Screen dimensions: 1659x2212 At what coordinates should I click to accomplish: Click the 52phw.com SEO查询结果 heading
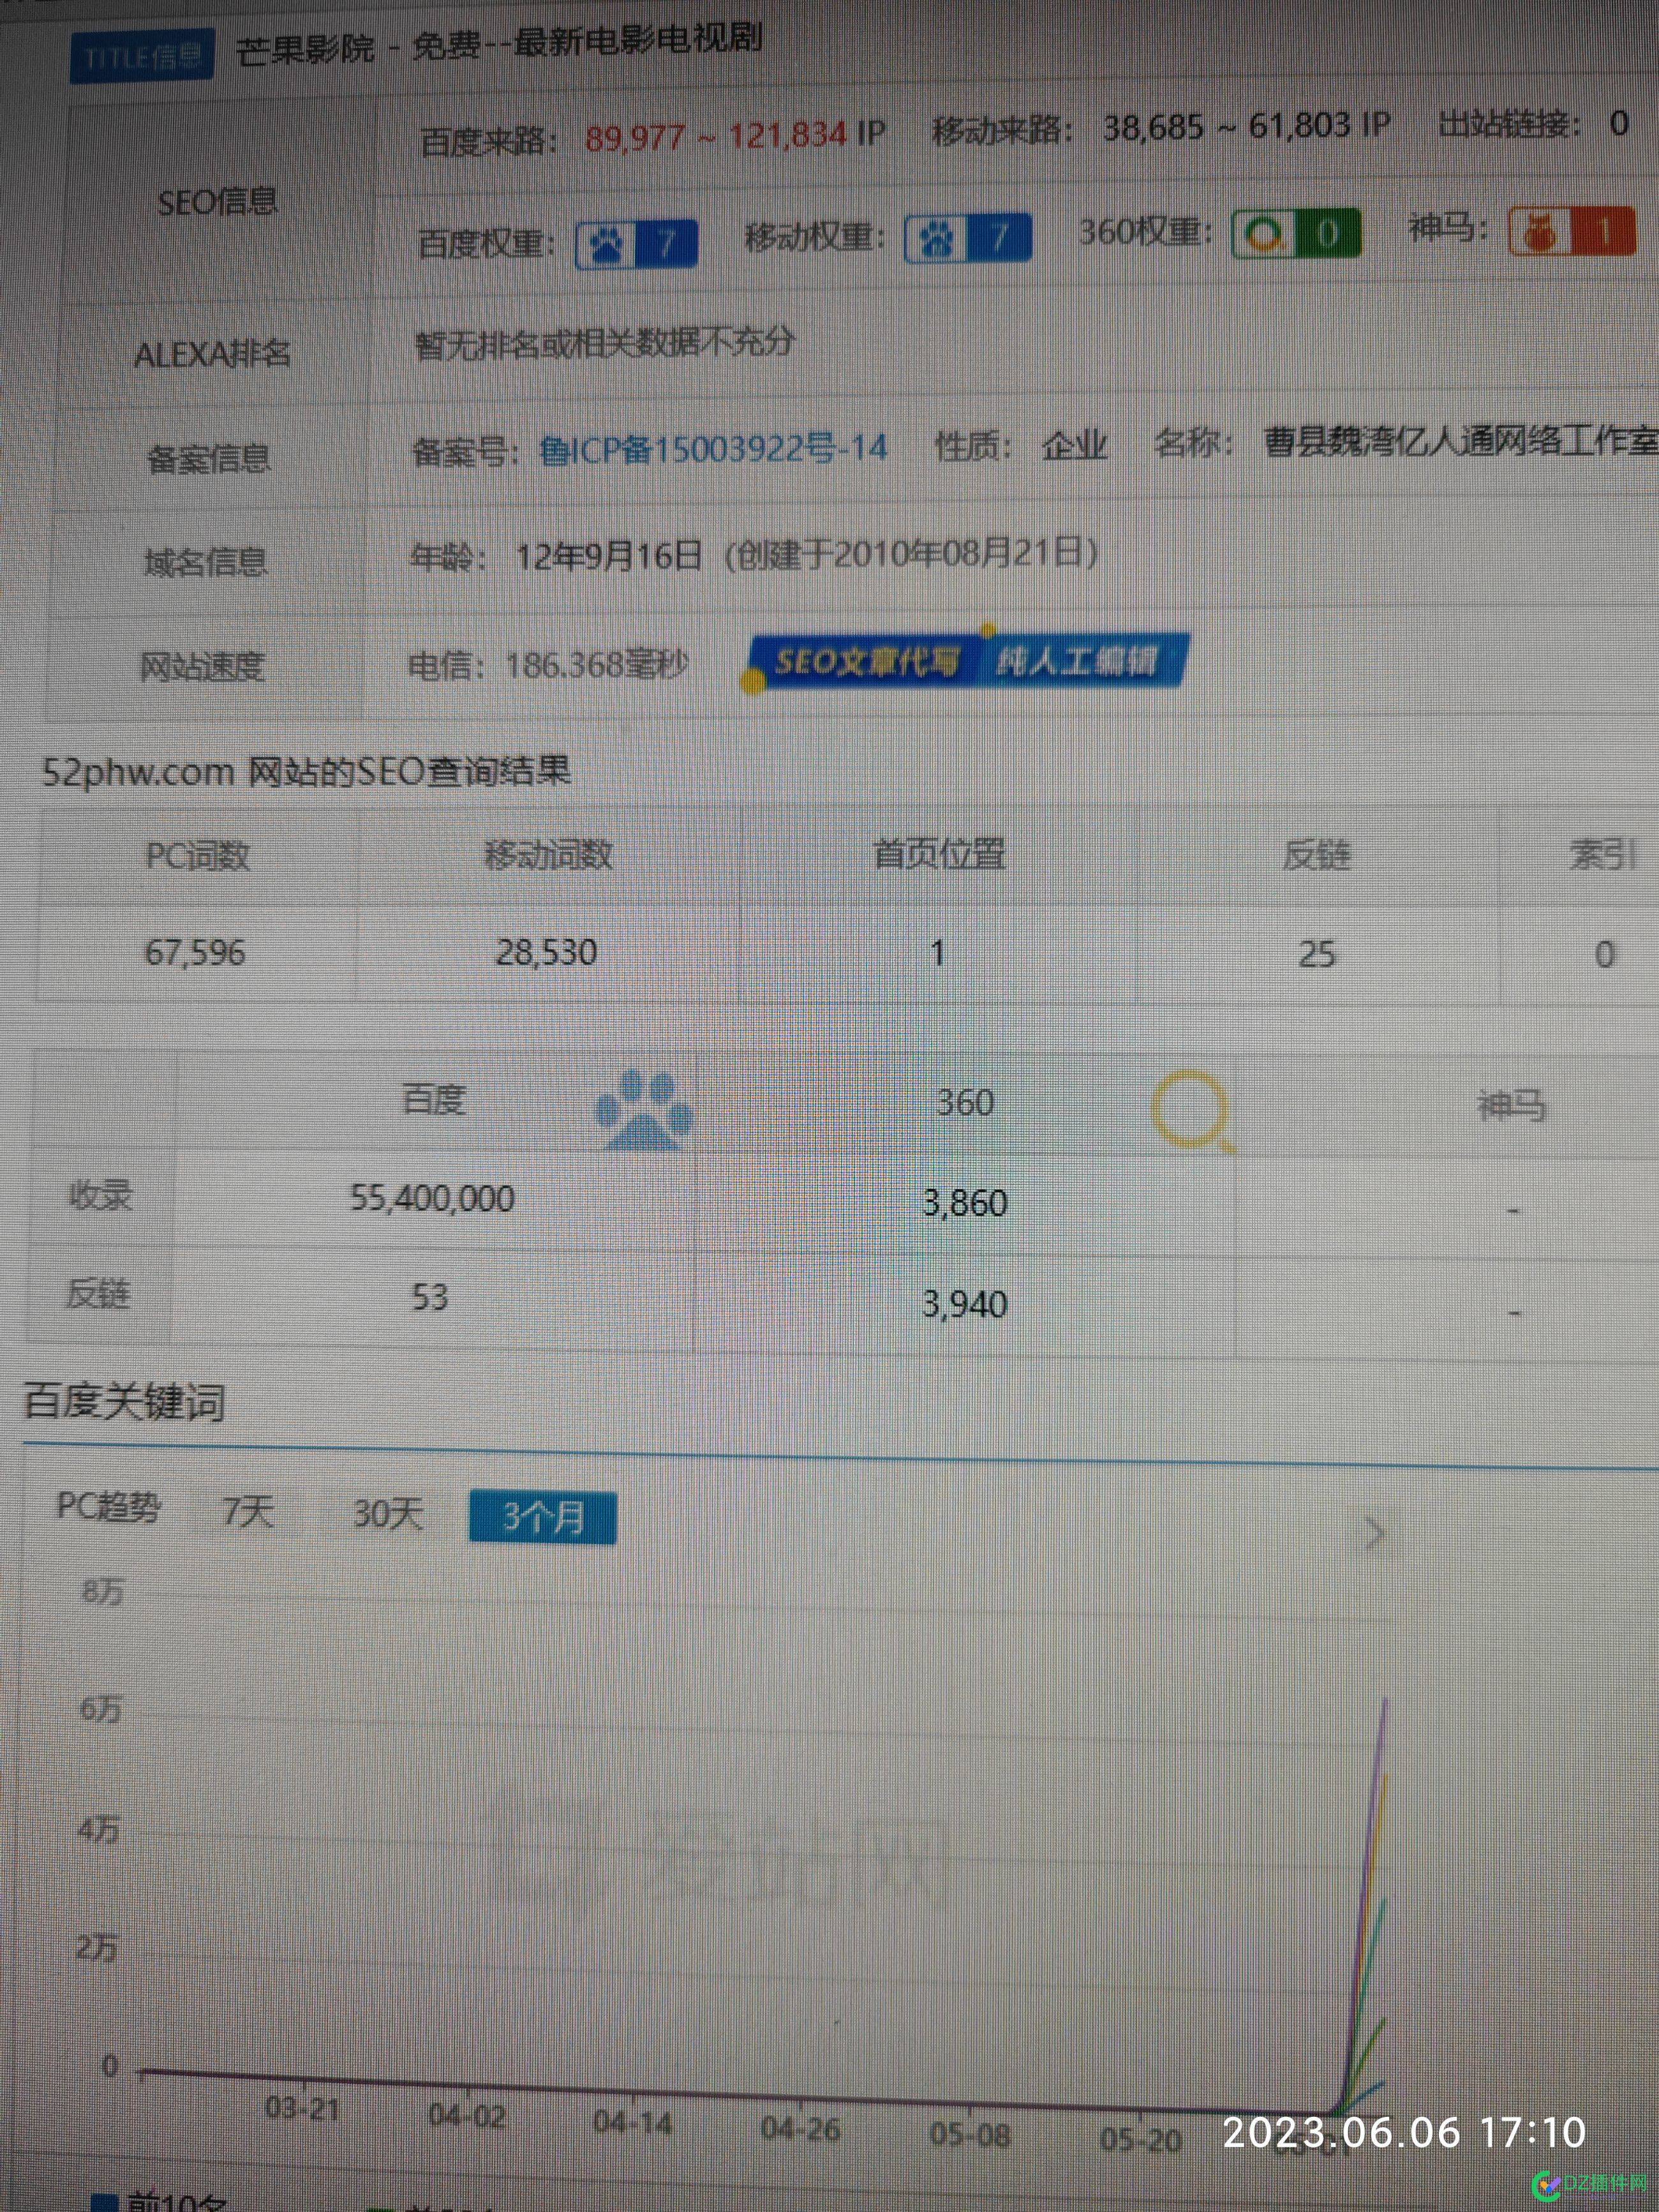pyautogui.click(x=307, y=771)
